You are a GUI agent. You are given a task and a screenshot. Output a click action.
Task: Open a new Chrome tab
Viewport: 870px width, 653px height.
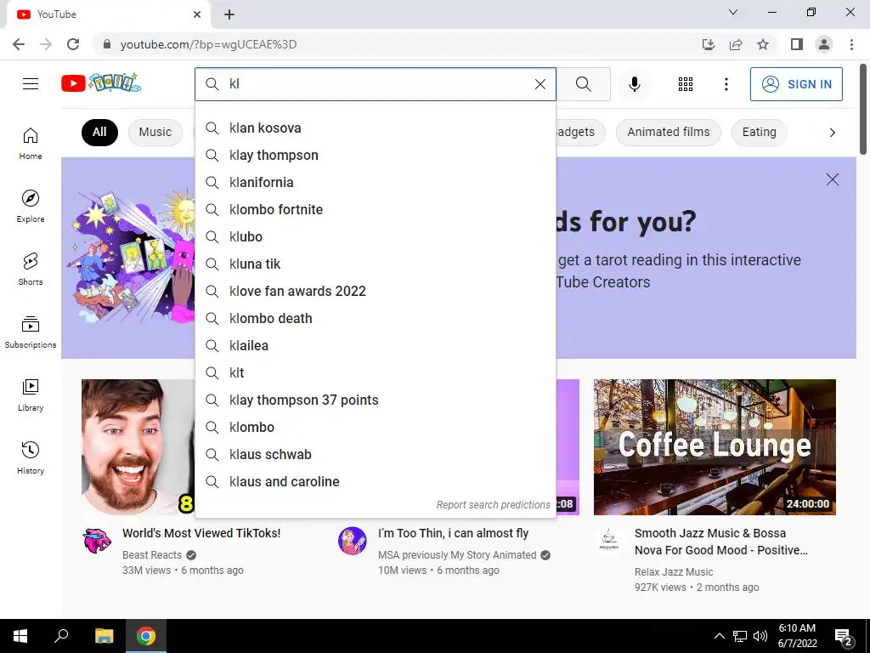(229, 14)
